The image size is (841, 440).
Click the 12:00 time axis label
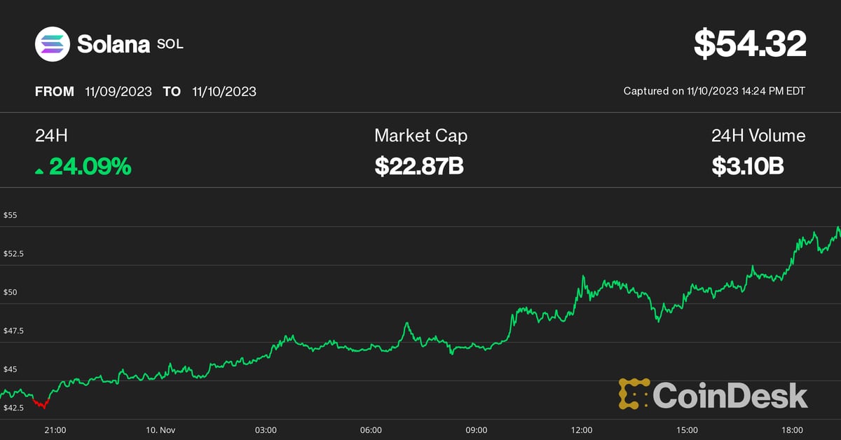click(582, 429)
